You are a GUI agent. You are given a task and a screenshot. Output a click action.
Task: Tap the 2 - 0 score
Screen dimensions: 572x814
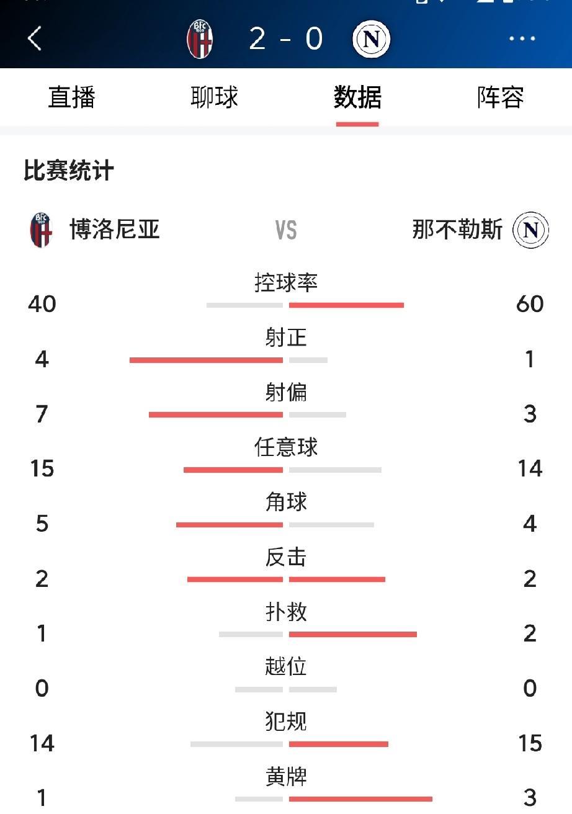click(x=286, y=38)
